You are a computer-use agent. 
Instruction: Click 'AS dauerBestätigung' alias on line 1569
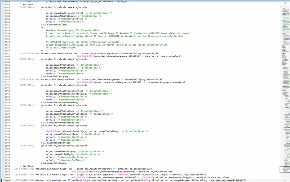pos(56,76)
